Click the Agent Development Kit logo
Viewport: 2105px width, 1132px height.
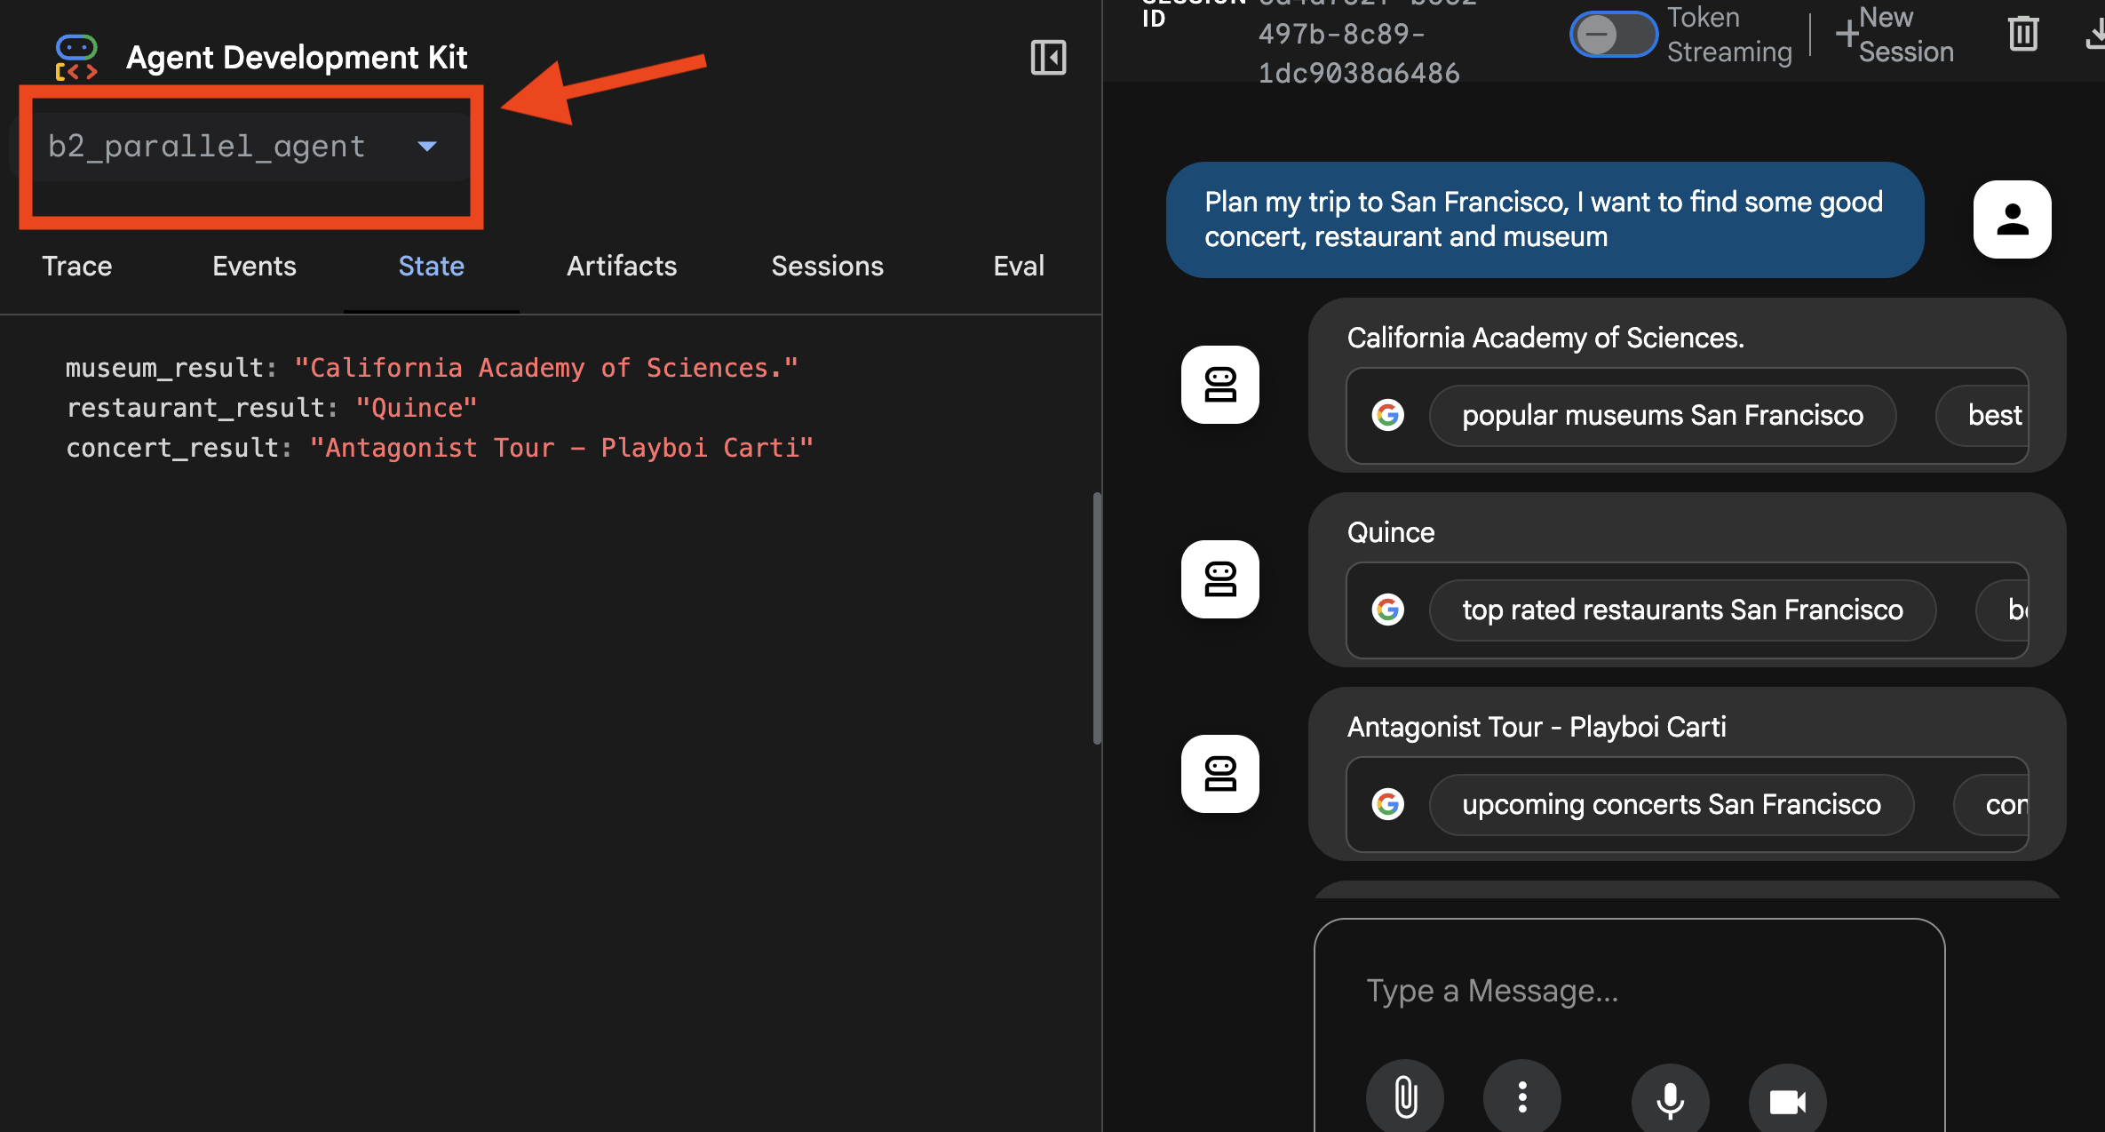click(76, 58)
